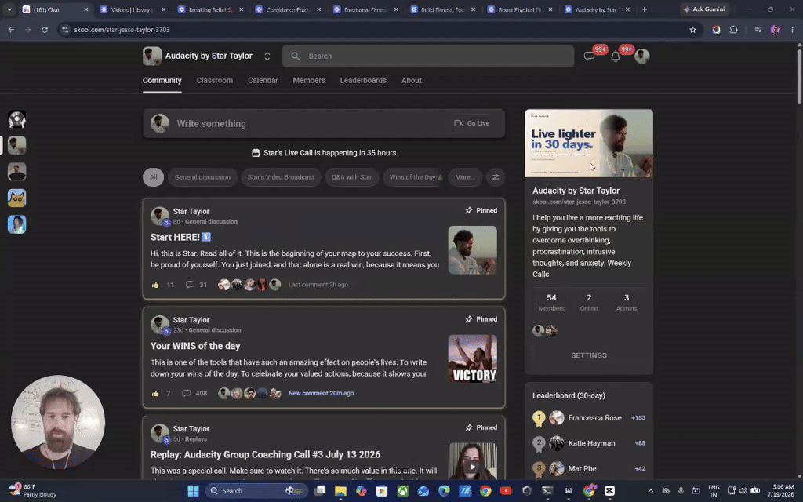Switch to Breaking Belief browser tab
This screenshot has height=502, width=803.
[x=210, y=9]
